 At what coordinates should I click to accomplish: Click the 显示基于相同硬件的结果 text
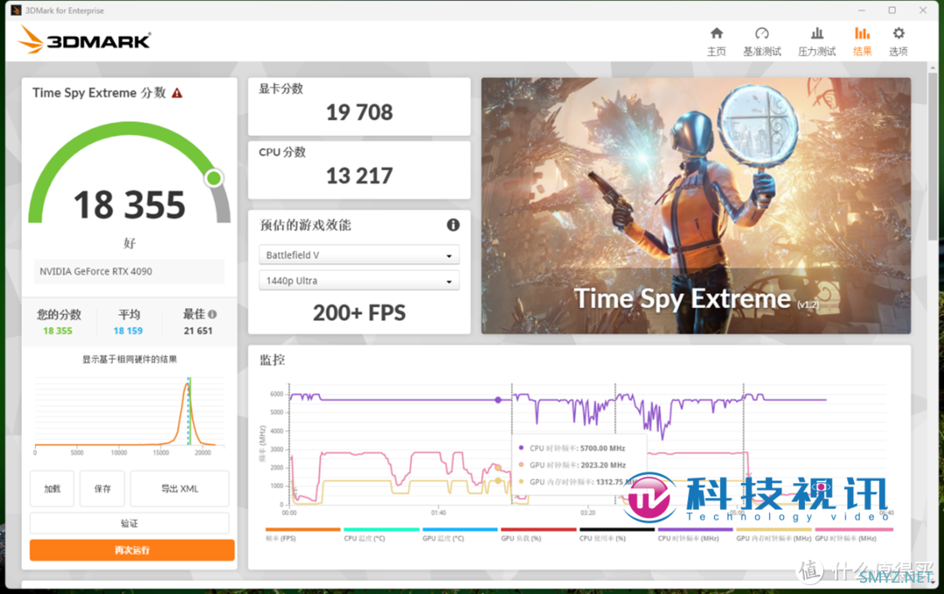129,359
